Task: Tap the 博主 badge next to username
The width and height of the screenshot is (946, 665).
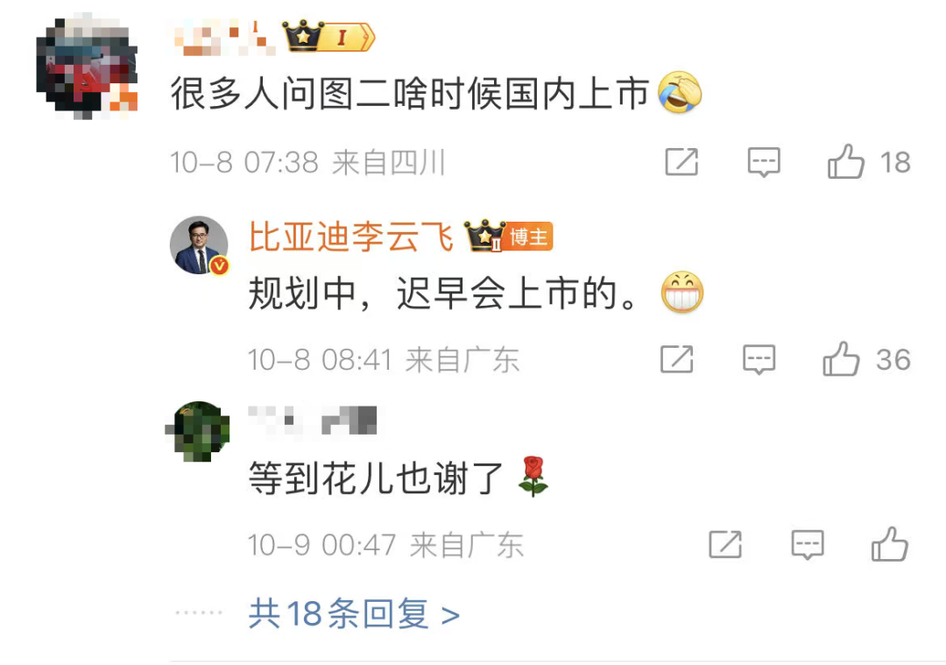Action: (528, 237)
